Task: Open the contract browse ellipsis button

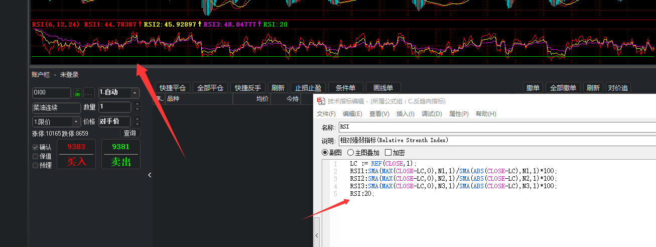Action: coord(89,93)
